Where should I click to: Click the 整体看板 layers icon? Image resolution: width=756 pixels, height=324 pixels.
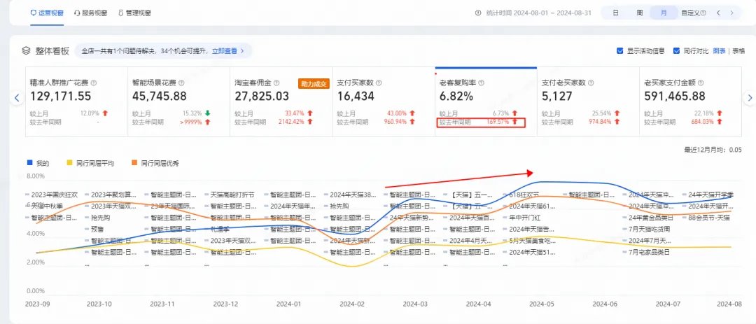click(26, 50)
